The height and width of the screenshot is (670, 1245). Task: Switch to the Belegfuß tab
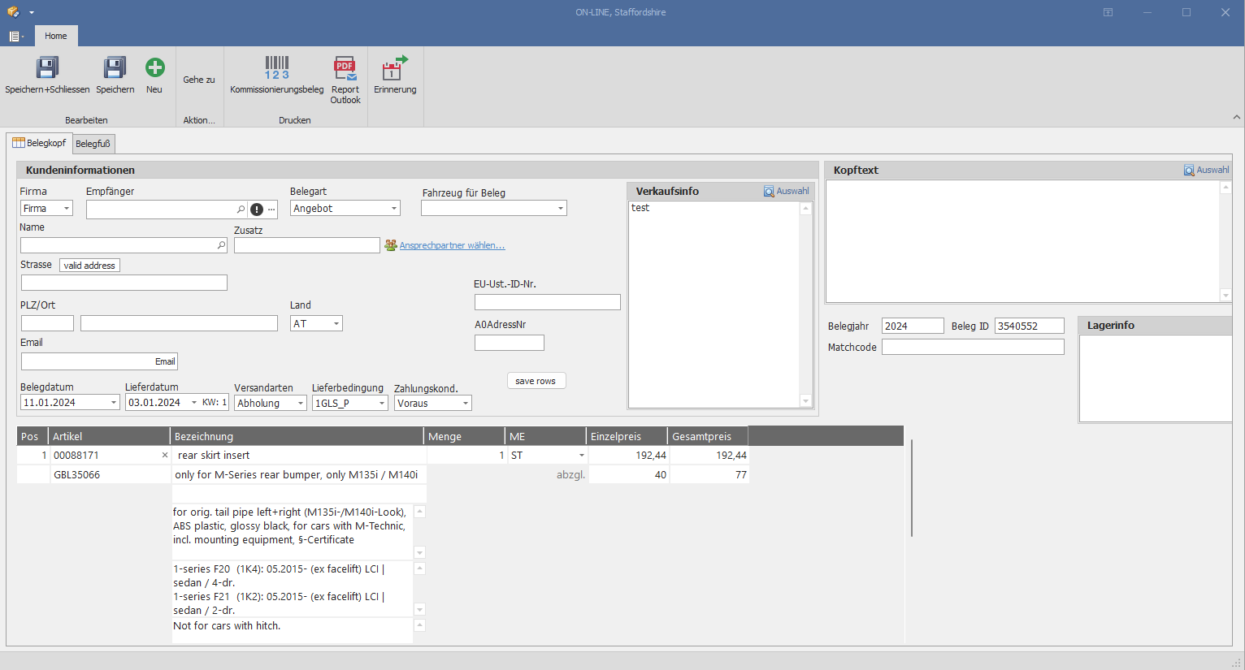(93, 144)
